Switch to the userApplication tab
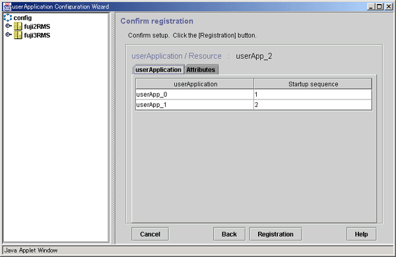 (x=158, y=70)
